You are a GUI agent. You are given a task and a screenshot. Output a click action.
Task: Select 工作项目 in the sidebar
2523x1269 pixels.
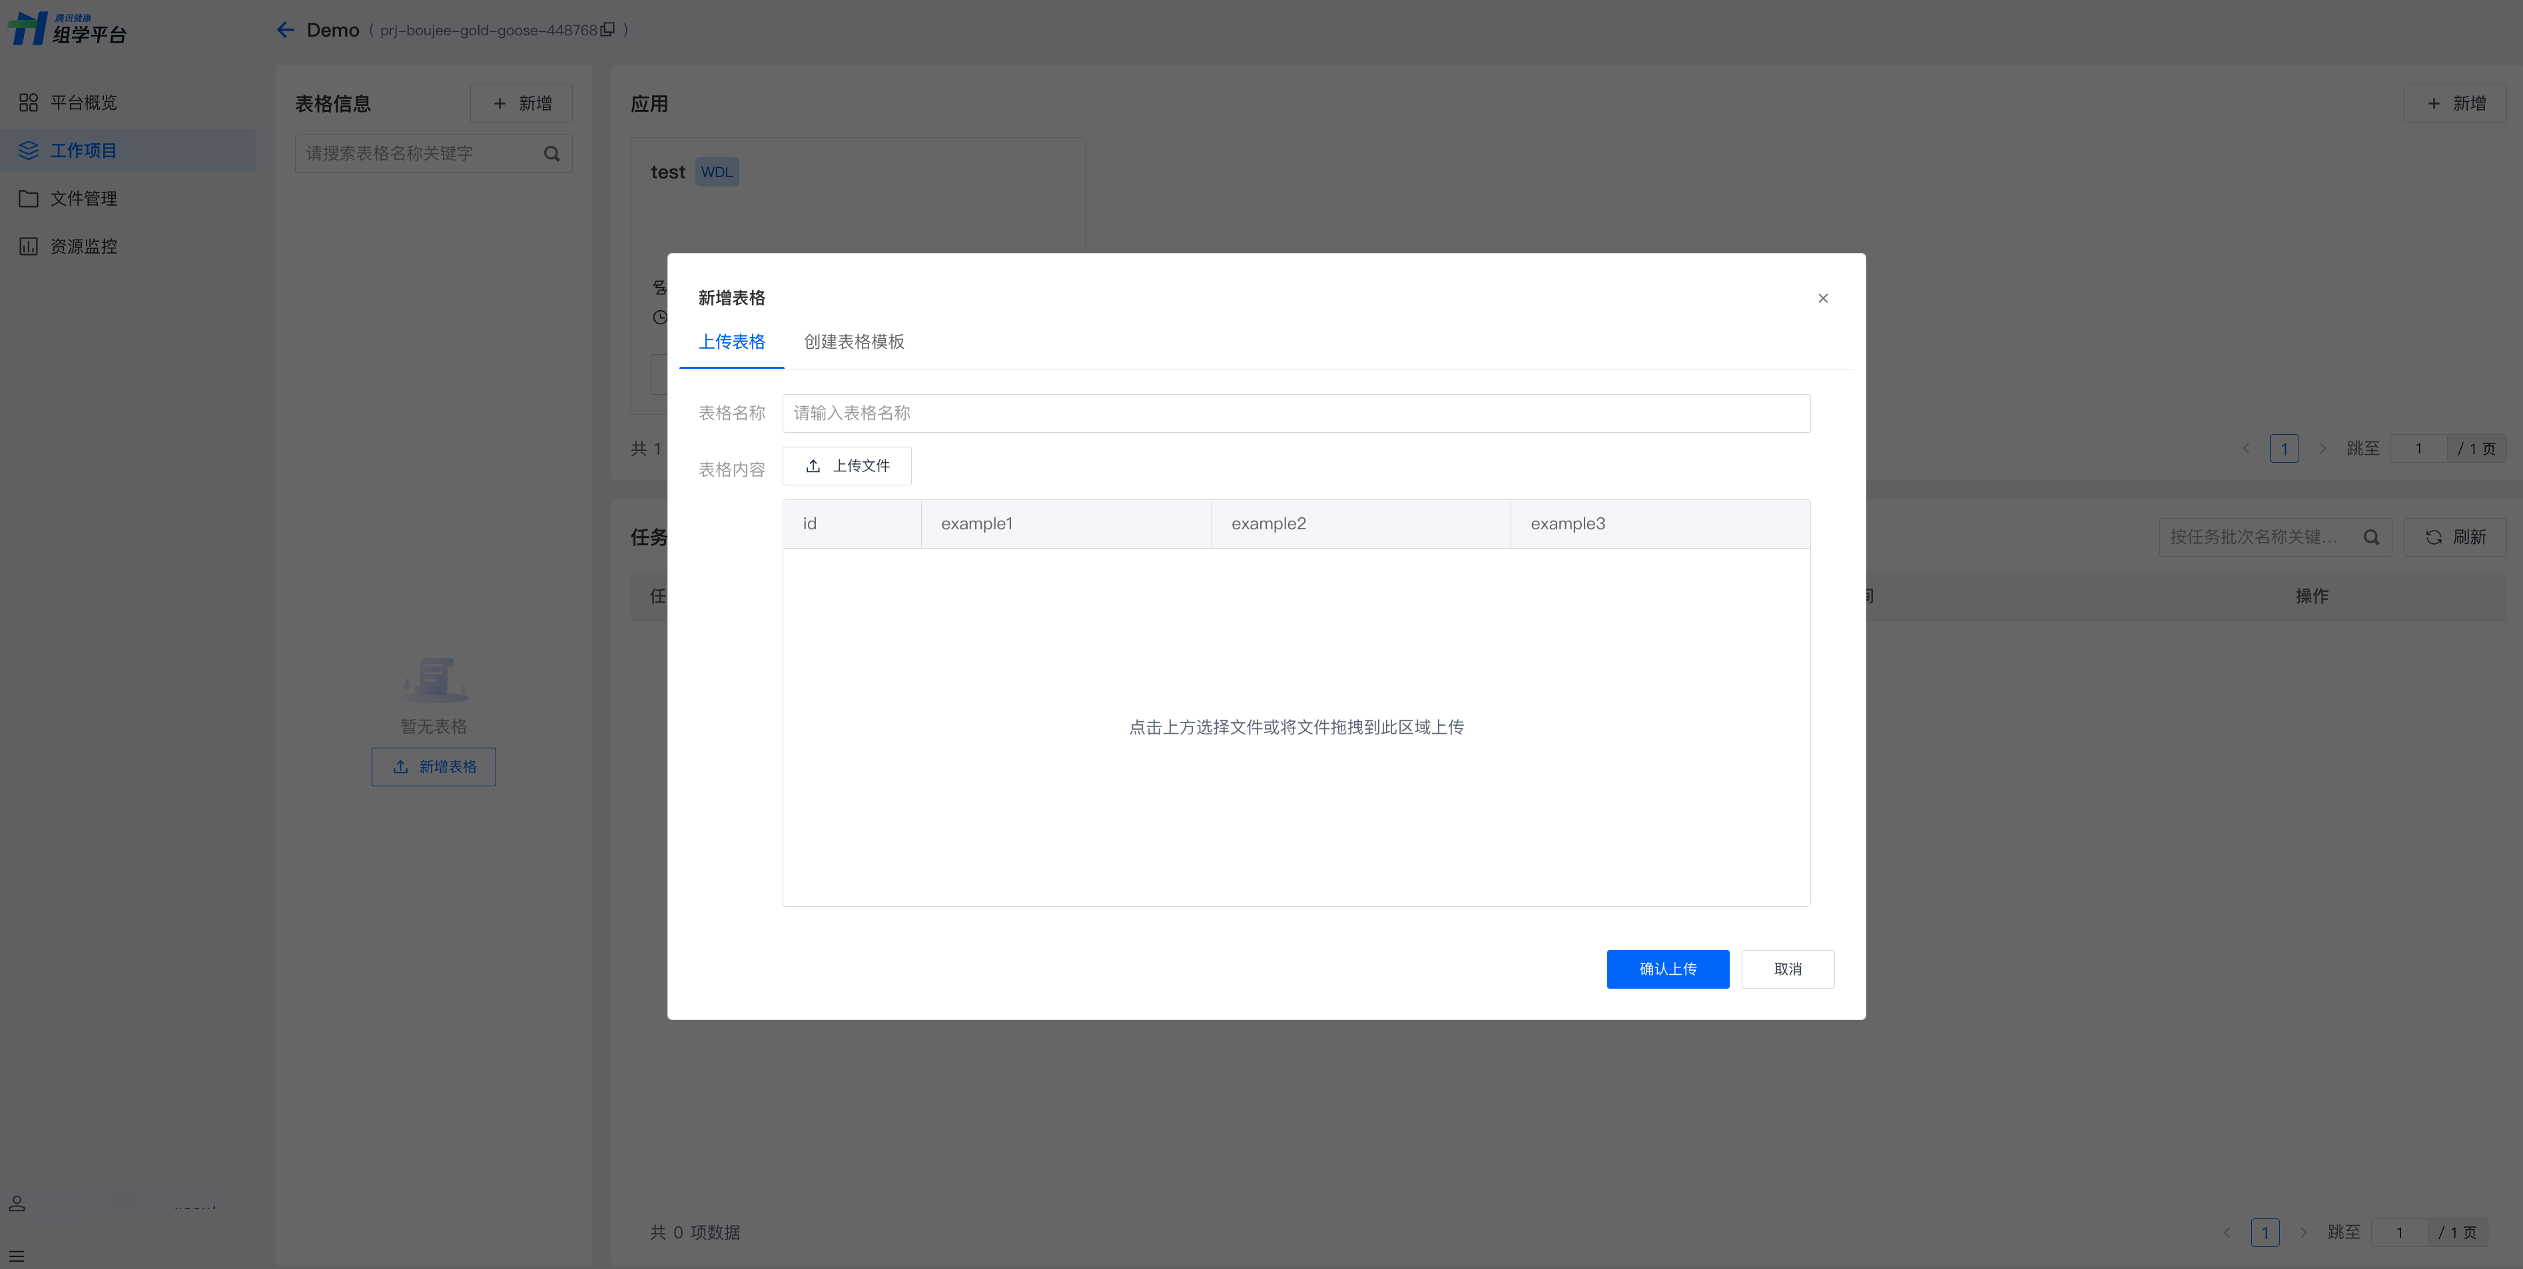(83, 150)
